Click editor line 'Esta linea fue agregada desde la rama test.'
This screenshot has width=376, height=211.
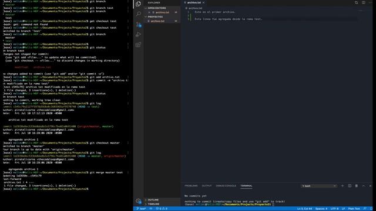click(229, 19)
